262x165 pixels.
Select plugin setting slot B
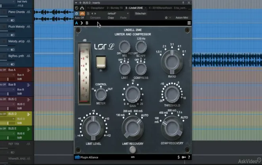(x=87, y=23)
